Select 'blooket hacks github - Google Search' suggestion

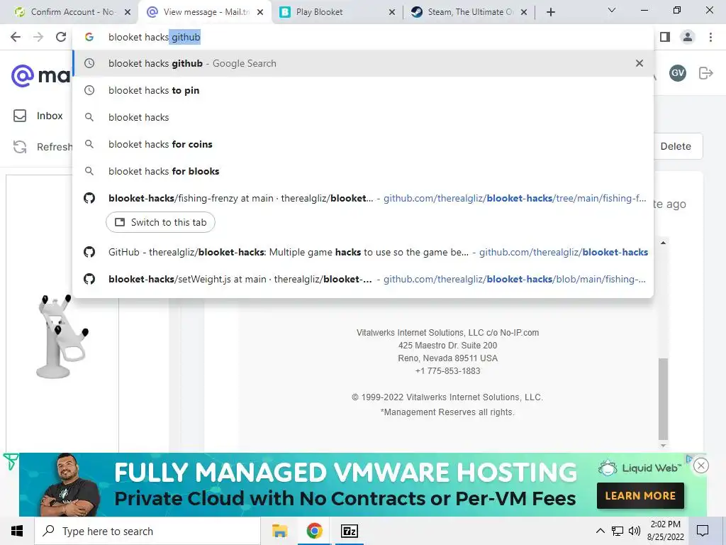tap(363, 63)
